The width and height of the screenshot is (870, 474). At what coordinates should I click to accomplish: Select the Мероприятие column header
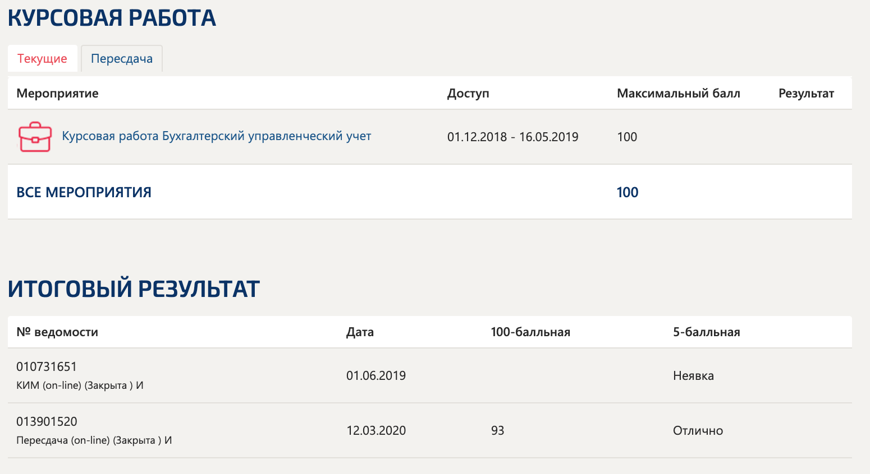click(57, 94)
